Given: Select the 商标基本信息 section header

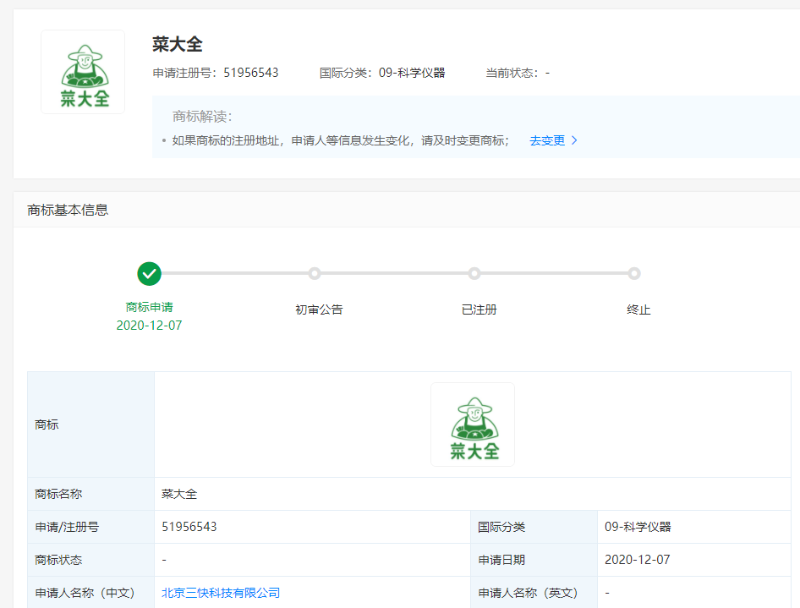Looking at the screenshot, I should tap(68, 210).
